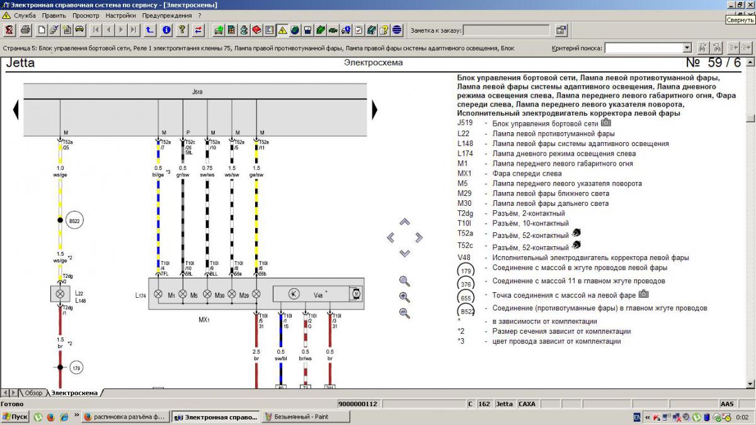
Task: Click status bar number 9000000112
Action: [357, 404]
